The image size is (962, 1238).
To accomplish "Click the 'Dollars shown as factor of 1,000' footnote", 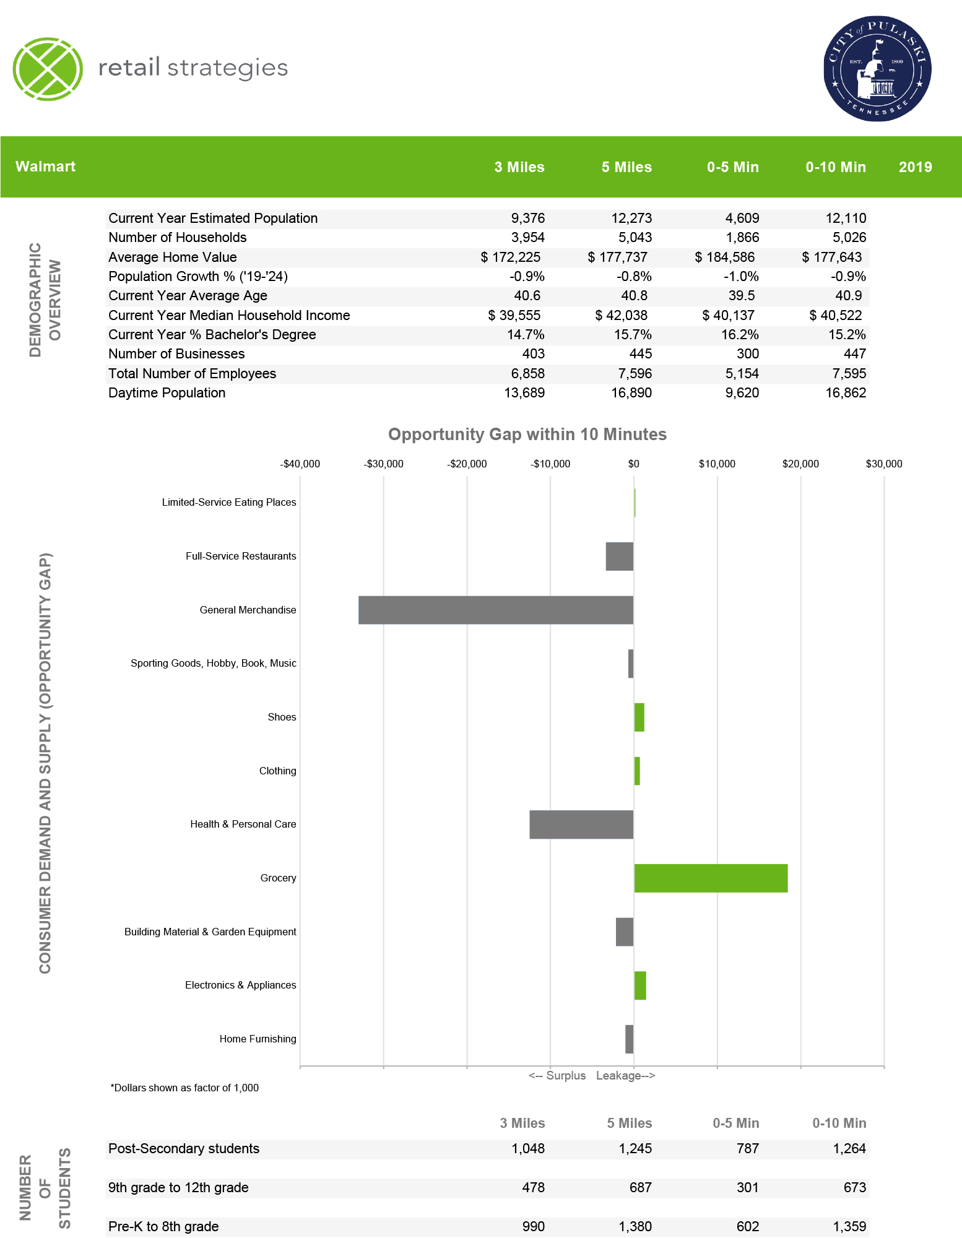I will 184,1088.
